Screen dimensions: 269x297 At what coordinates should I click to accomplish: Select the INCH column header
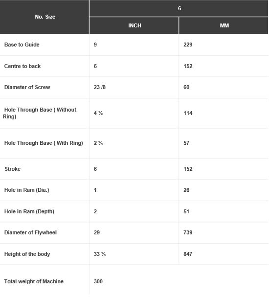134,25
